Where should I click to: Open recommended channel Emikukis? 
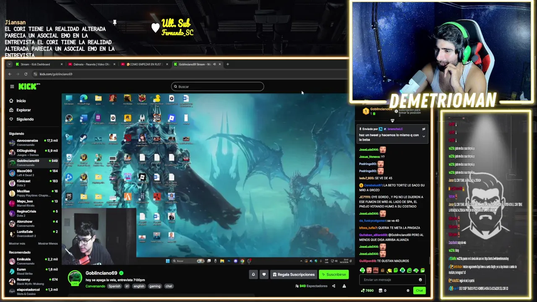point(33,261)
